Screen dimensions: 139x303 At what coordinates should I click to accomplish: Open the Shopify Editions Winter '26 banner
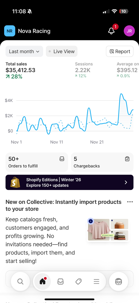pyautogui.click(x=69, y=182)
